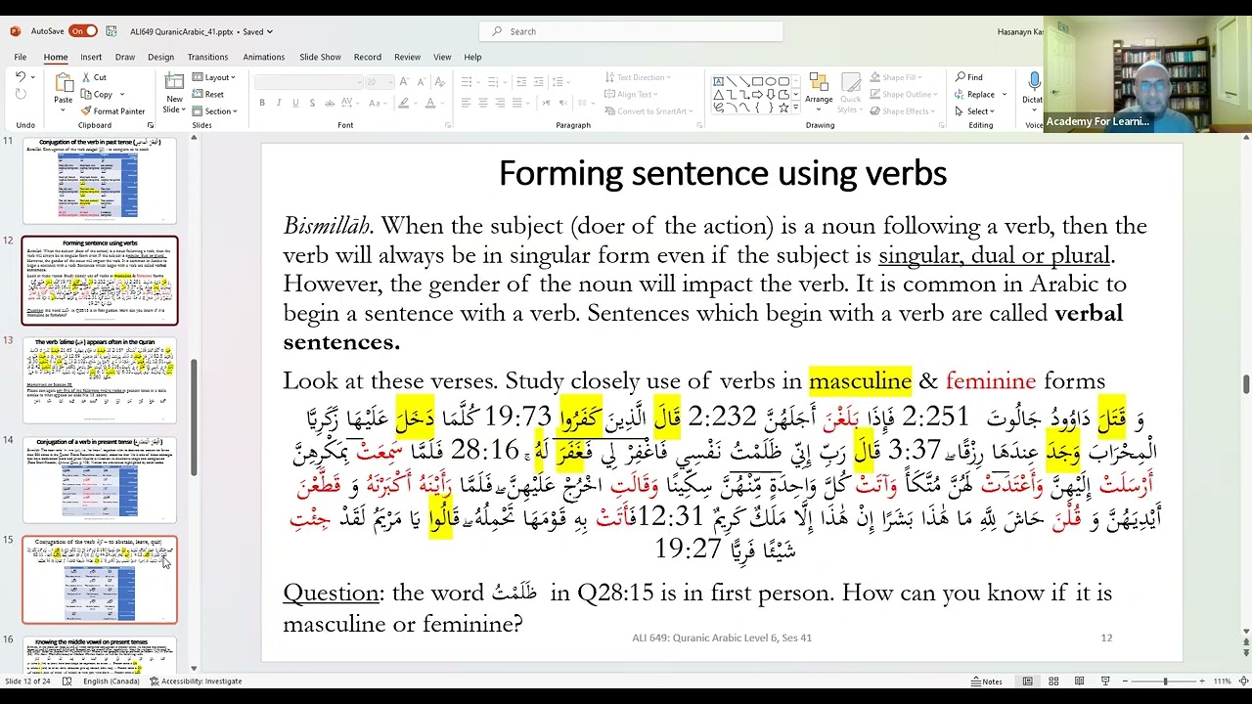Open Clipboard group dialog launcher
Image resolution: width=1252 pixels, height=704 pixels.
[151, 125]
